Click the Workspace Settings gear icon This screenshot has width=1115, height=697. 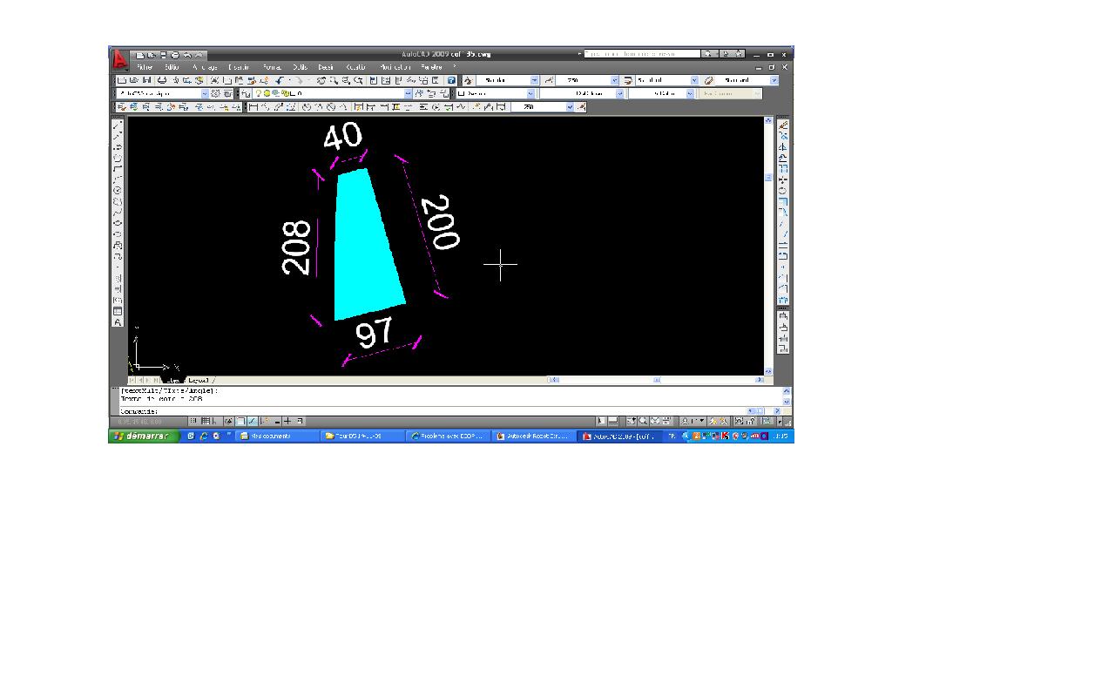[x=216, y=93]
